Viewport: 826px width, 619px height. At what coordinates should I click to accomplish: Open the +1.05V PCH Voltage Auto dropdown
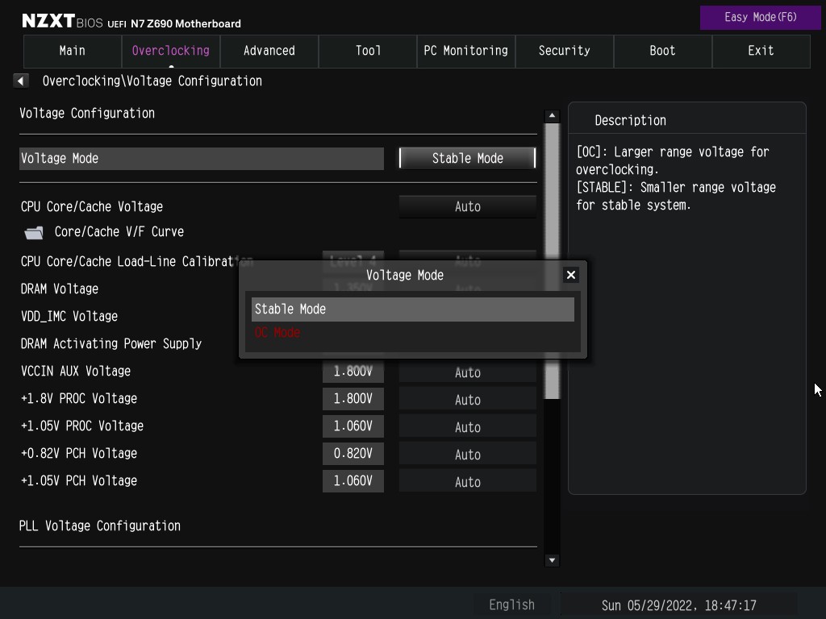(467, 482)
